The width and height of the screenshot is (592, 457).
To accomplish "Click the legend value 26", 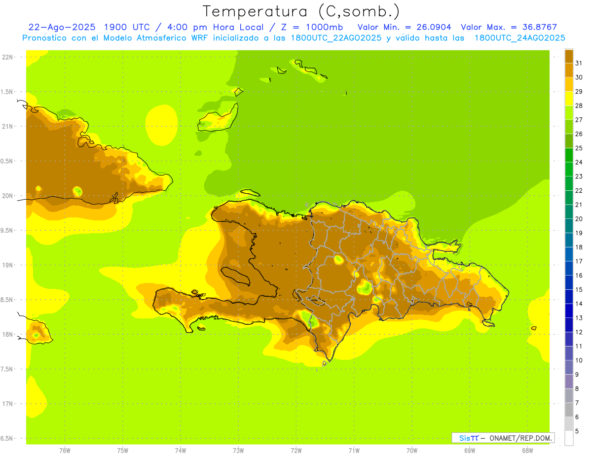I will (x=579, y=134).
